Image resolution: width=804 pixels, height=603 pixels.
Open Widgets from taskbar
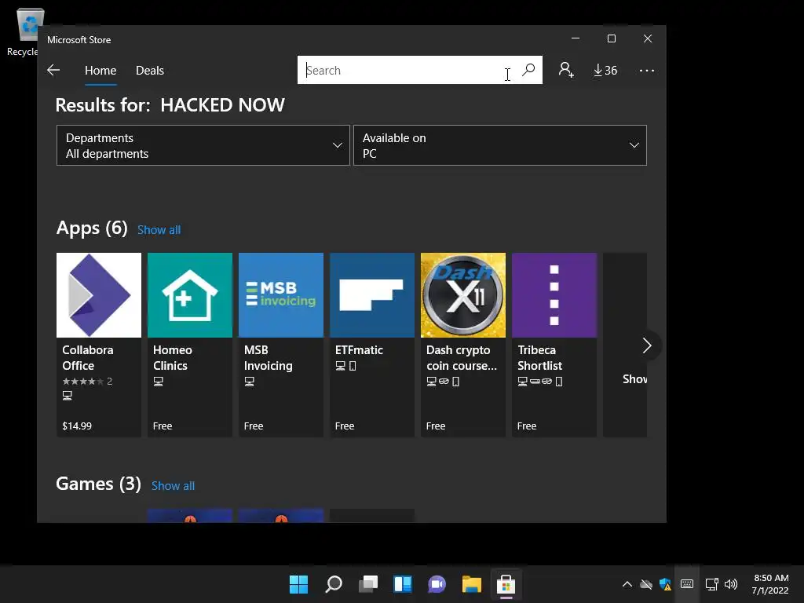(403, 584)
